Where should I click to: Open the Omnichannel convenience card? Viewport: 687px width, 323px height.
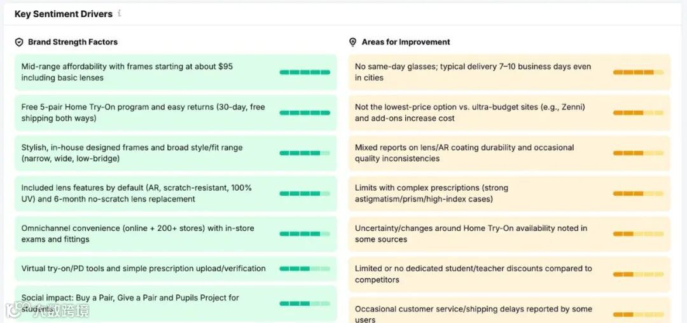pyautogui.click(x=146, y=234)
